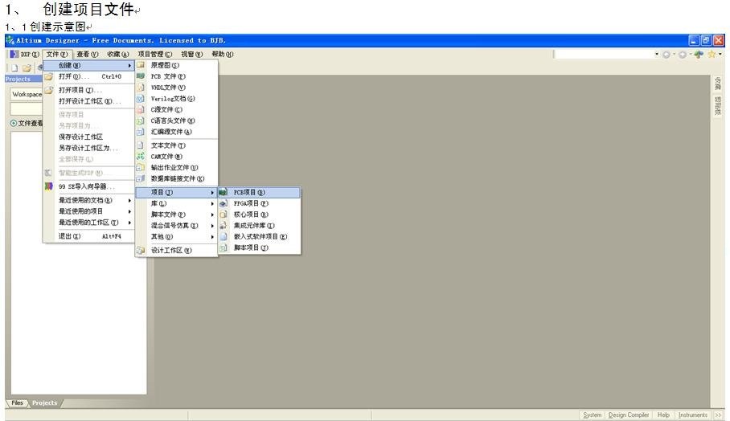Create a new 设计工作区 design workspace

[176, 251]
